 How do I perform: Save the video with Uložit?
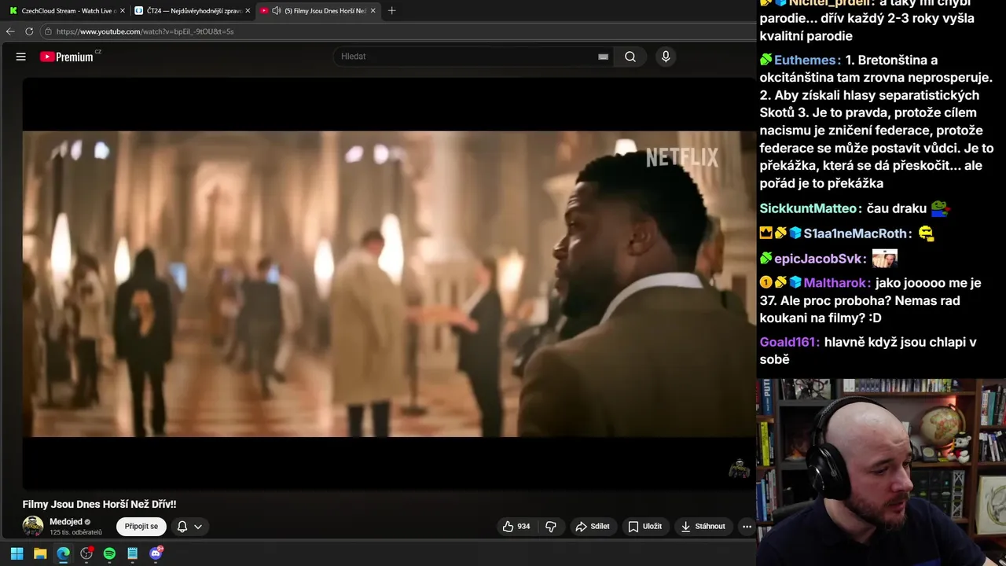[x=644, y=527]
